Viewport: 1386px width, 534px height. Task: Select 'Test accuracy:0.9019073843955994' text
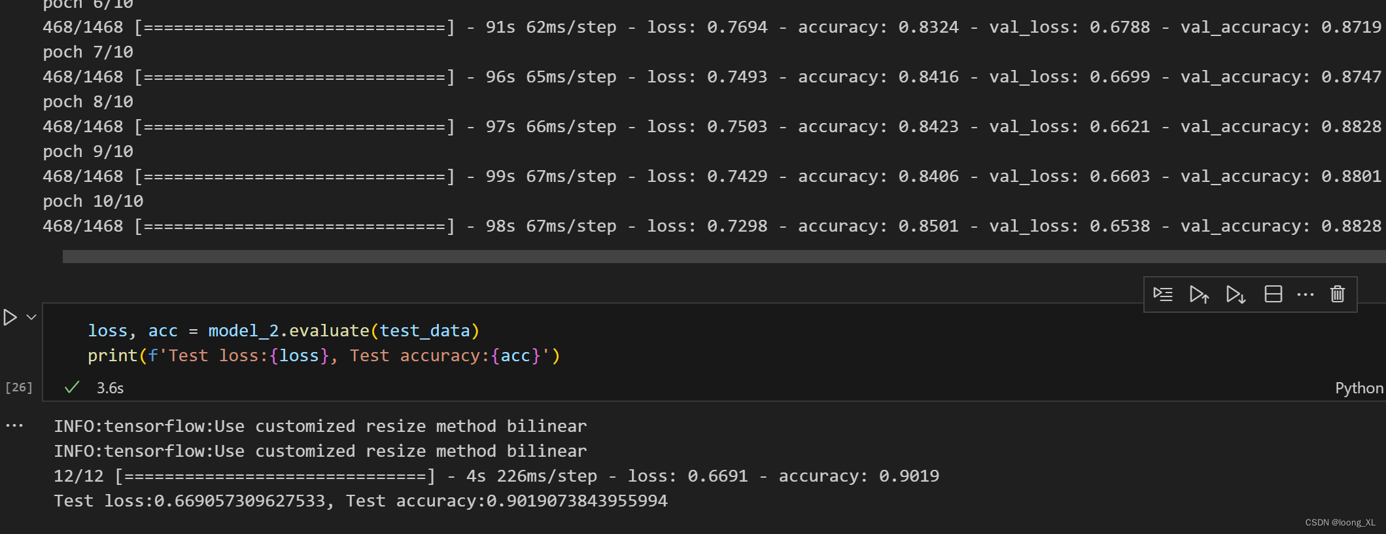(507, 501)
